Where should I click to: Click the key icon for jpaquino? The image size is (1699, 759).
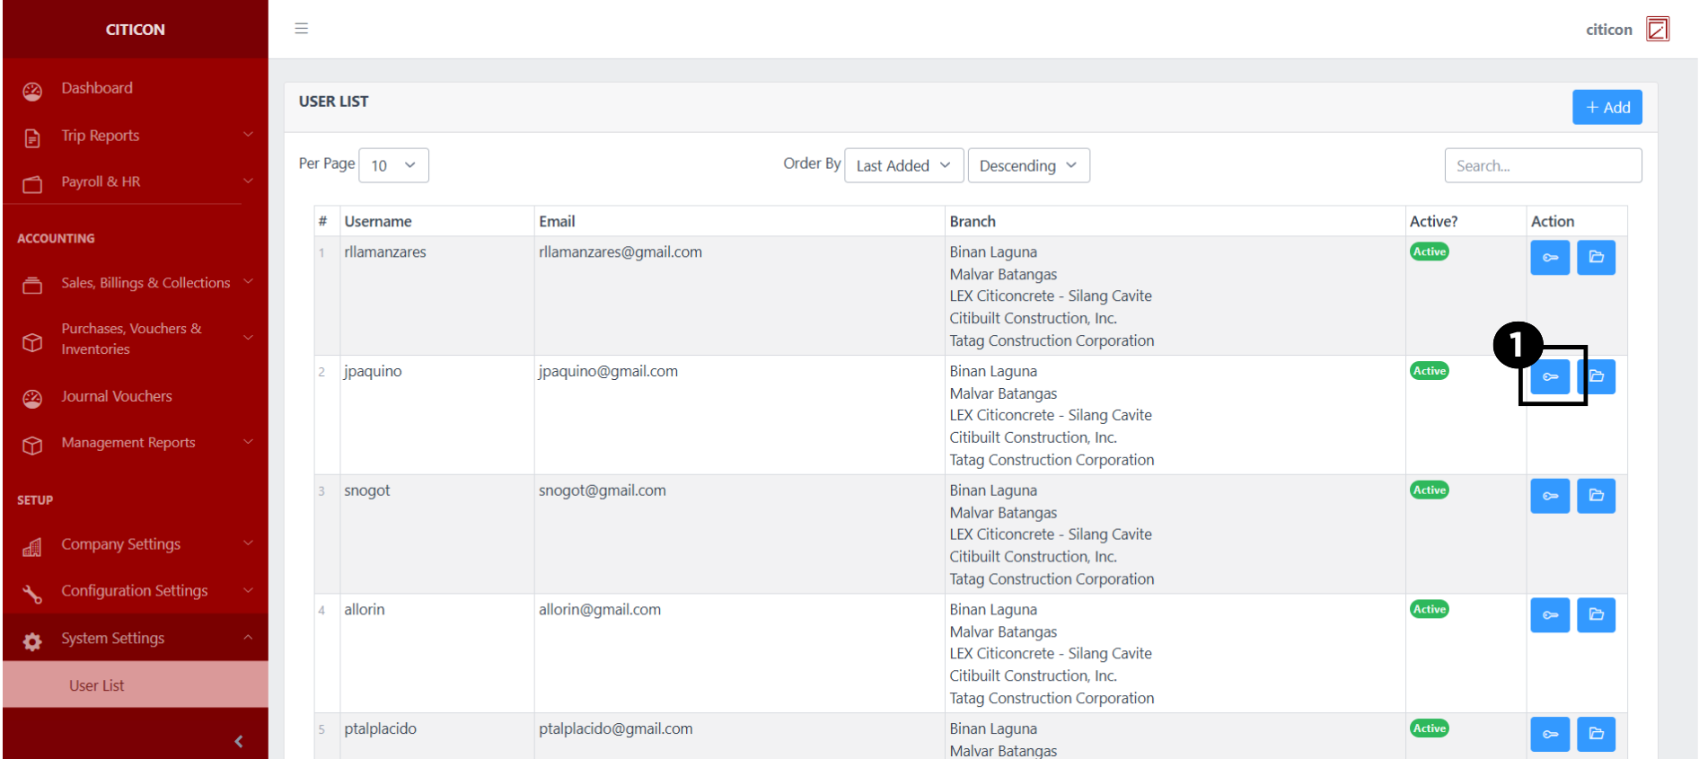point(1550,377)
